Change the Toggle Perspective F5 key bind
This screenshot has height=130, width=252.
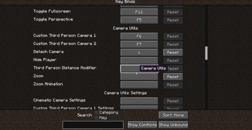[139, 20]
